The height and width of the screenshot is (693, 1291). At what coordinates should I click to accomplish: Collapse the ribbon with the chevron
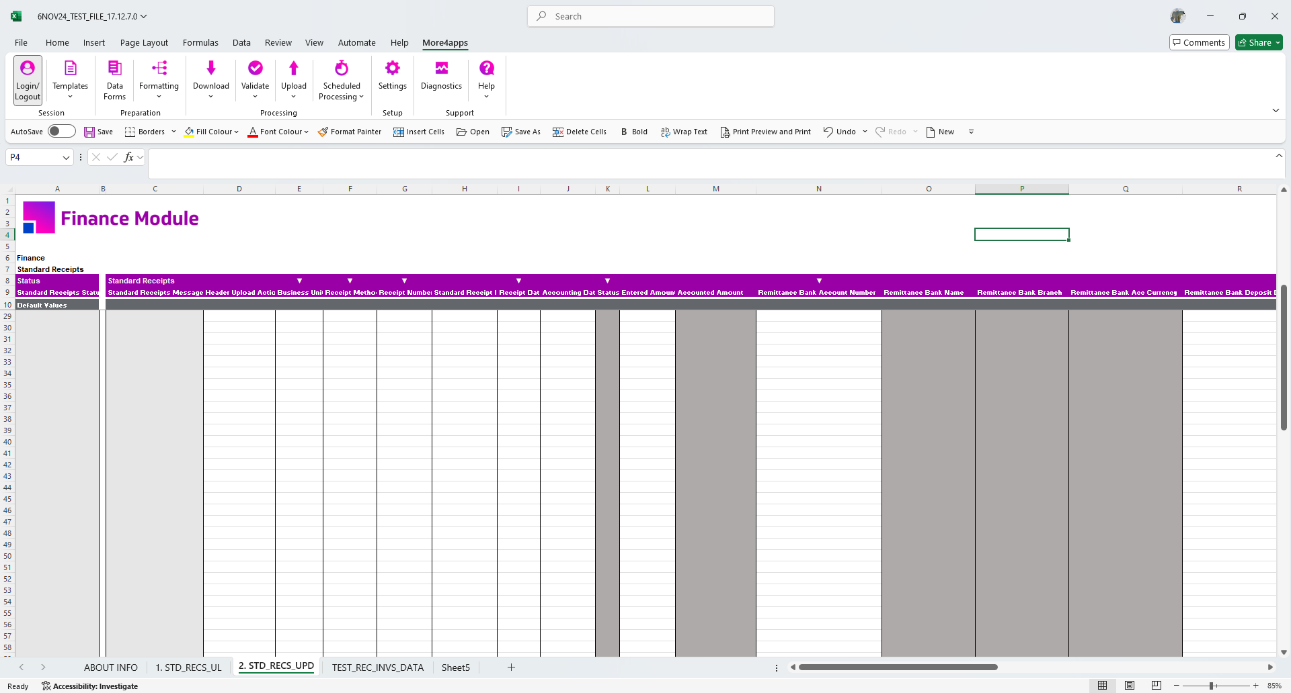pos(1276,110)
